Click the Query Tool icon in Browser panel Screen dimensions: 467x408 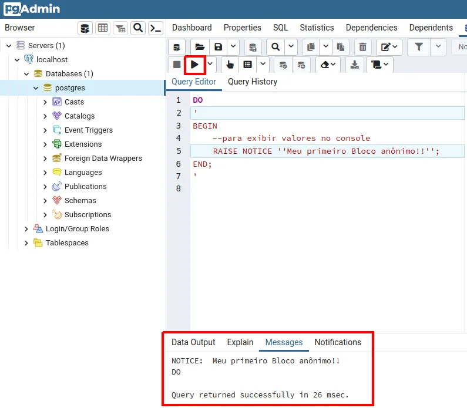[85, 28]
